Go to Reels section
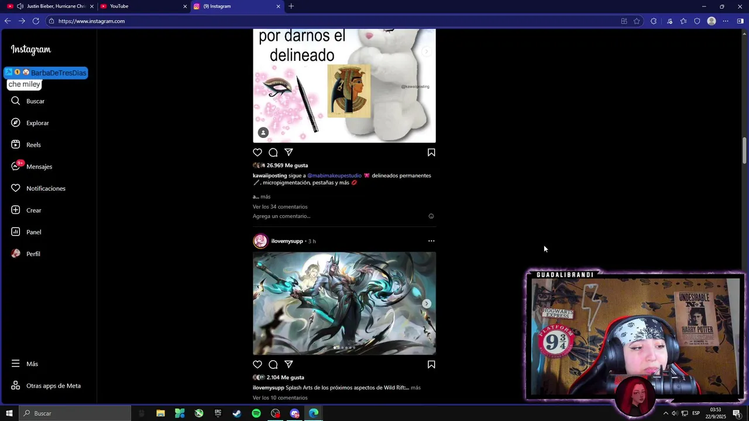This screenshot has height=421, width=749. point(26,145)
